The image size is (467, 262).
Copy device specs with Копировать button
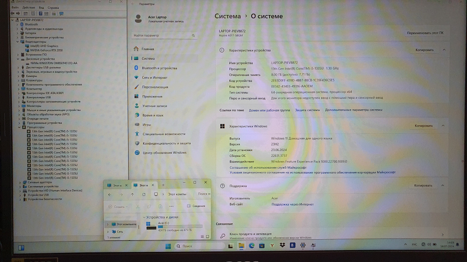point(425,50)
